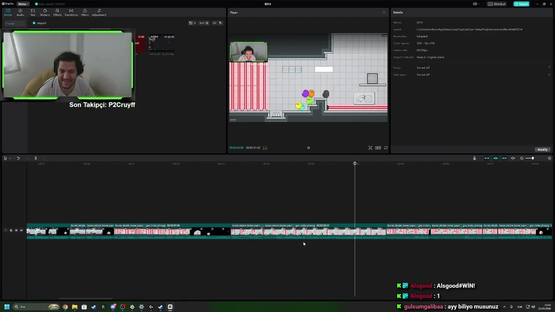Click the saved project path text

point(469,29)
